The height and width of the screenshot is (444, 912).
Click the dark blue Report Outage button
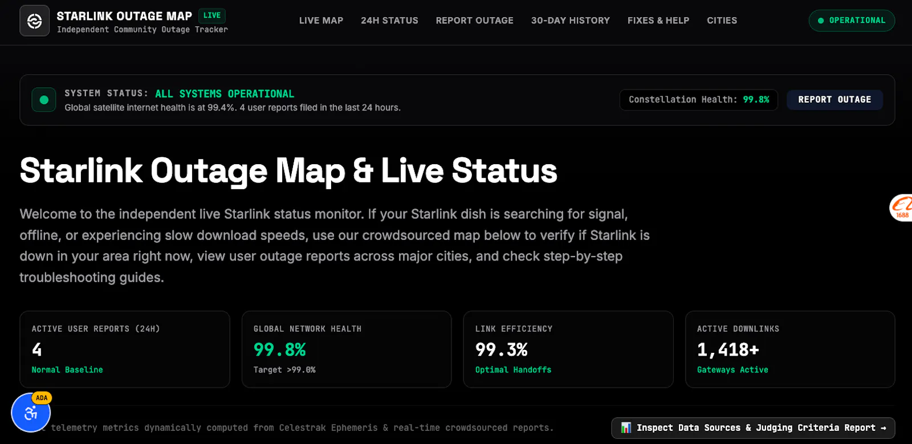point(834,100)
